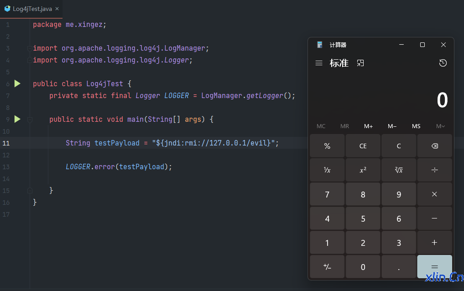Image resolution: width=464 pixels, height=291 pixels.
Task: Click the MS memory store button
Action: point(416,126)
